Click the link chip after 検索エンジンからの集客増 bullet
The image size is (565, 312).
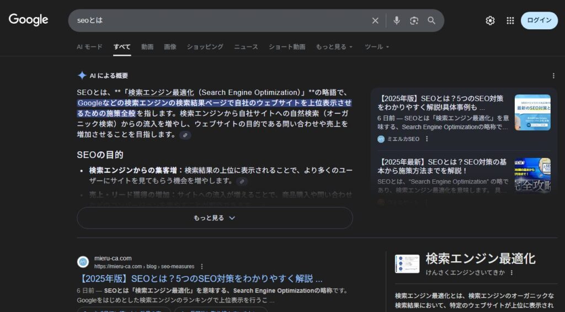tap(242, 182)
